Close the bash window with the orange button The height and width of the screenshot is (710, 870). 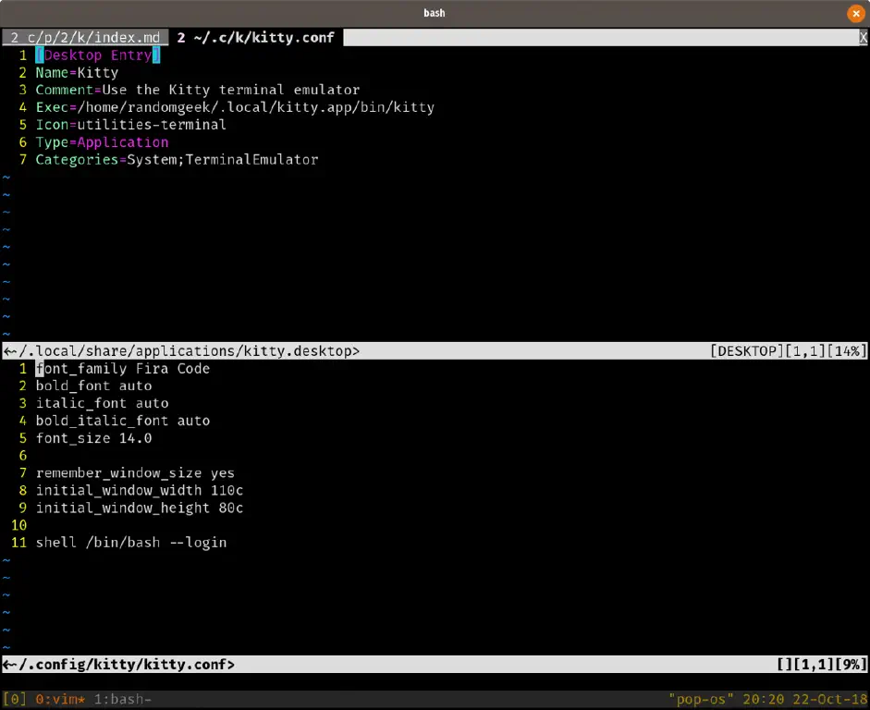click(856, 13)
